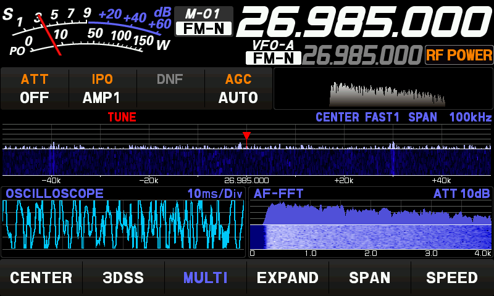This screenshot has width=494, height=296.
Task: Click the red marker on spectrum scope
Action: [246, 135]
